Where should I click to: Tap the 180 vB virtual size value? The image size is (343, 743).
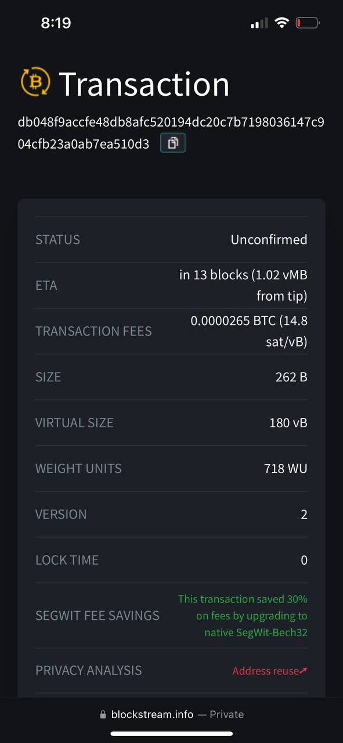(x=288, y=423)
